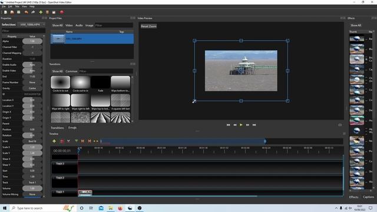Click the top-left transform handle in preview
Viewport: 377px width, 212px height.
coord(194,41)
